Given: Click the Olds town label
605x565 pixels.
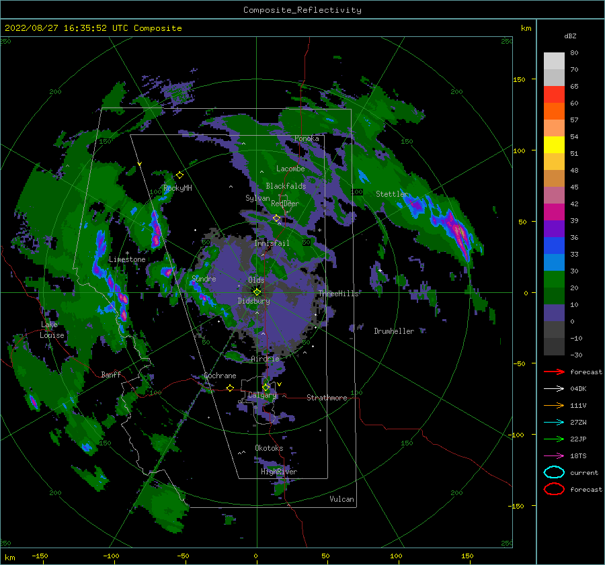Looking at the screenshot, I should [256, 279].
